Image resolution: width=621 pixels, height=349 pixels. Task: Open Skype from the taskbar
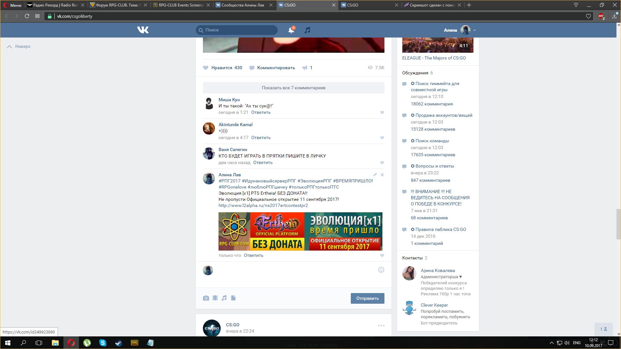[103, 343]
